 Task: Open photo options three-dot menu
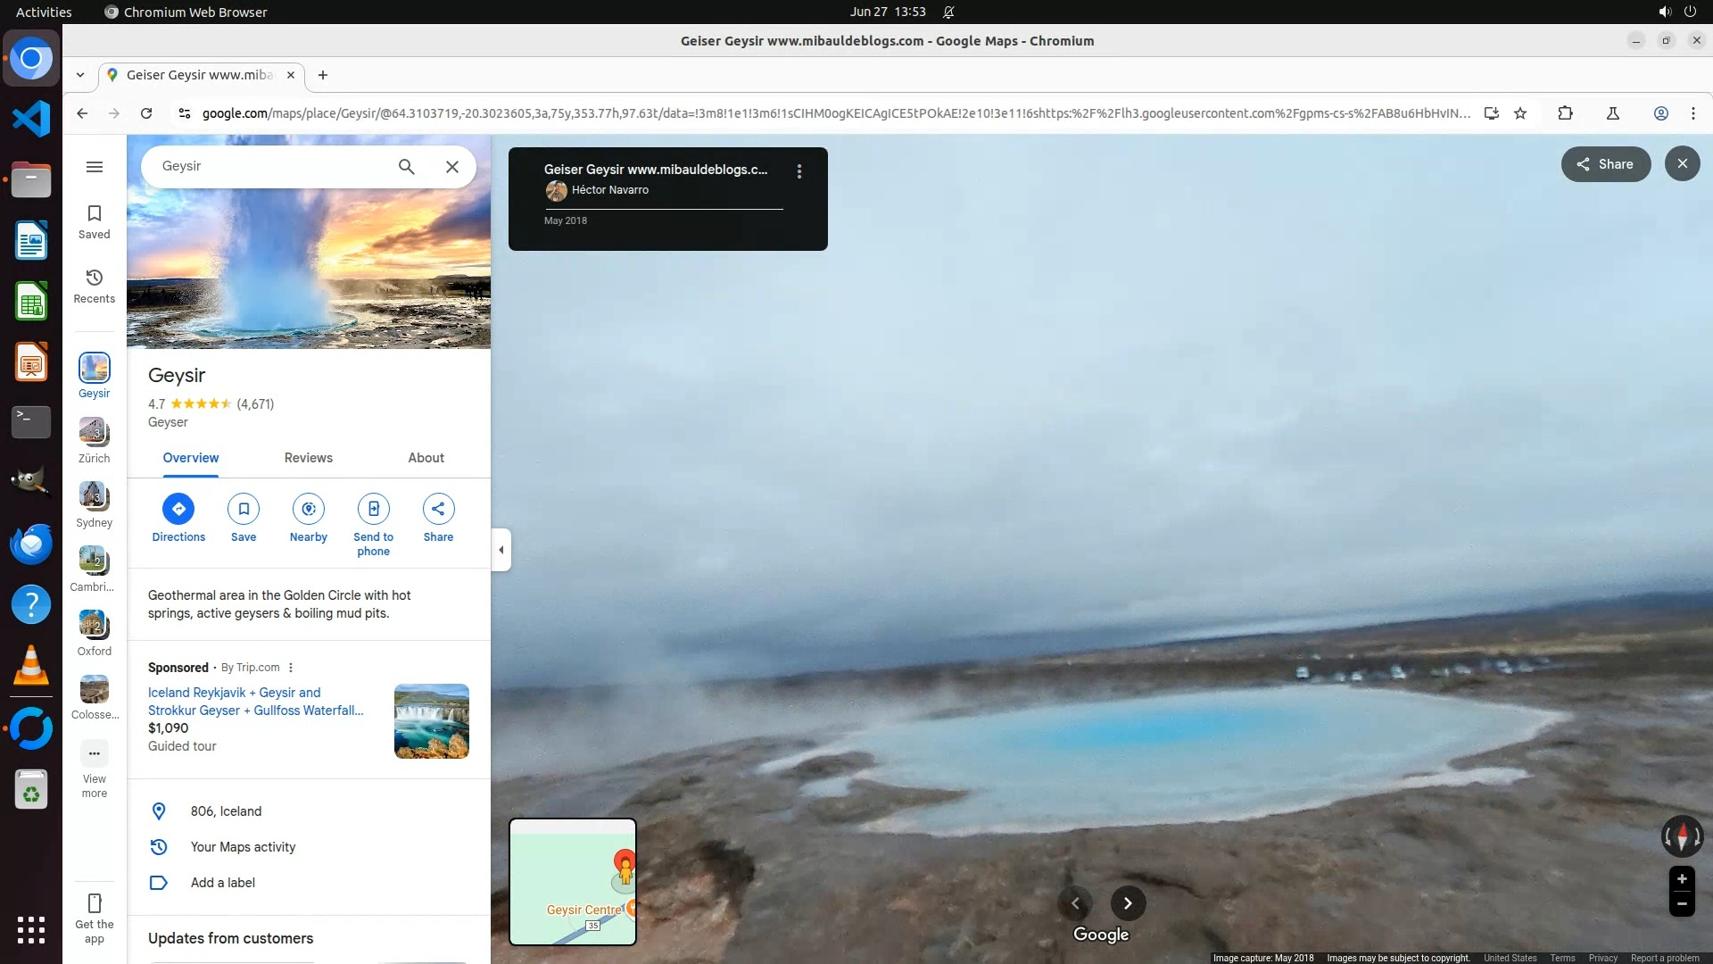[x=799, y=171]
